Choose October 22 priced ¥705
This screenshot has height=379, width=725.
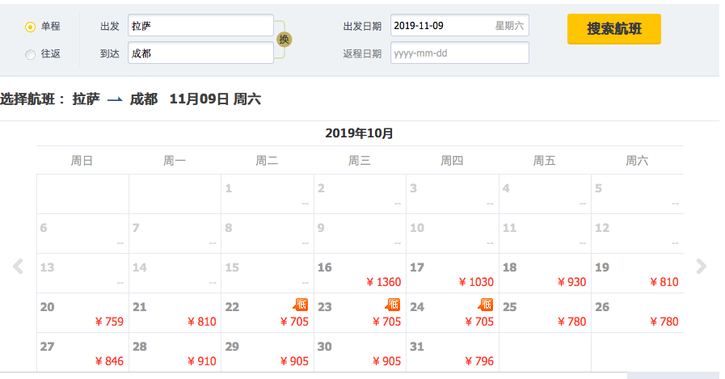point(268,313)
